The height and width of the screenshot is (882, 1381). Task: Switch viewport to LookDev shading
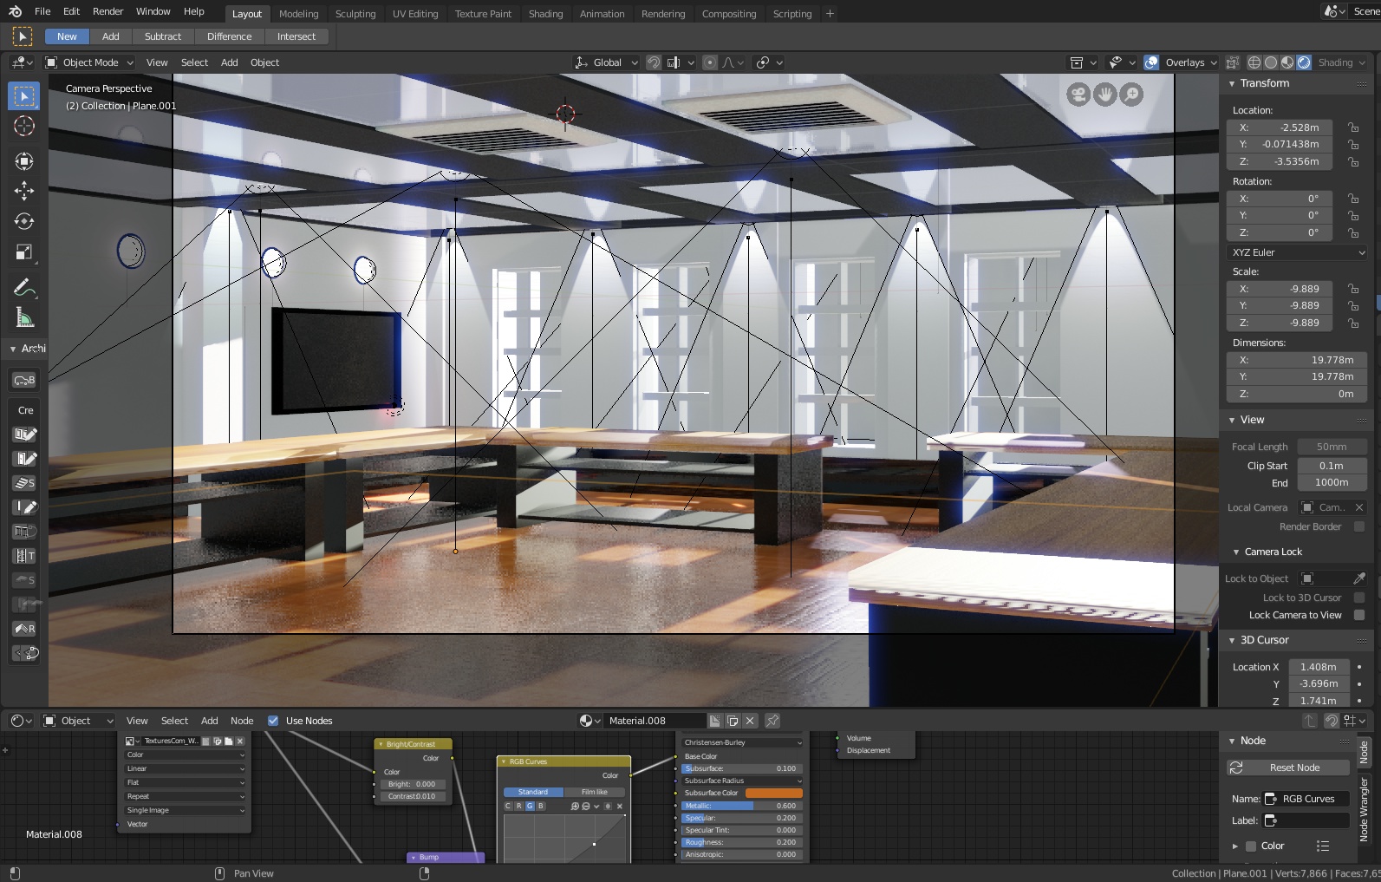(x=1287, y=62)
